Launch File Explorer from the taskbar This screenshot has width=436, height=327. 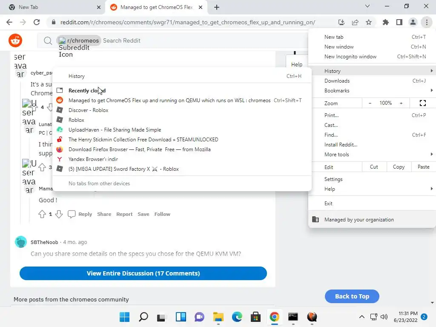[218, 317]
